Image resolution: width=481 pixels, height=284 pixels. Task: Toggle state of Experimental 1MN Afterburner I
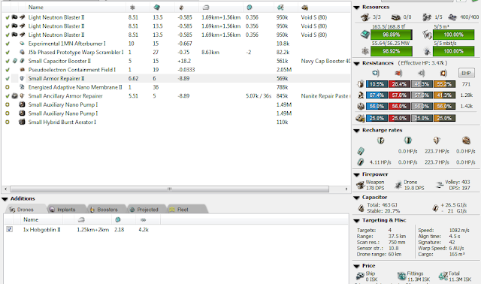8,44
